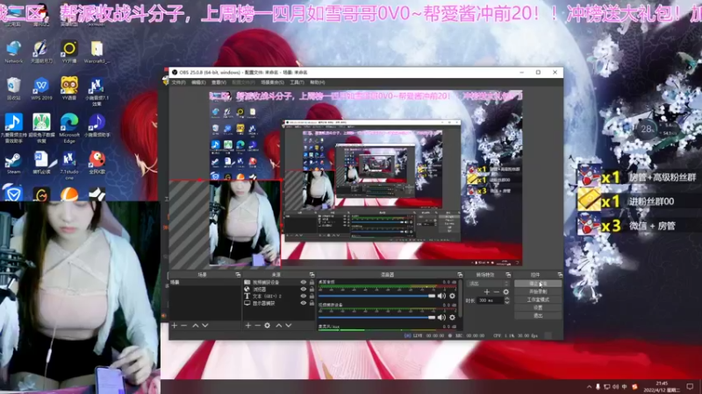Move the scene down in the list
This screenshot has width=702, height=394.
pyautogui.click(x=205, y=326)
